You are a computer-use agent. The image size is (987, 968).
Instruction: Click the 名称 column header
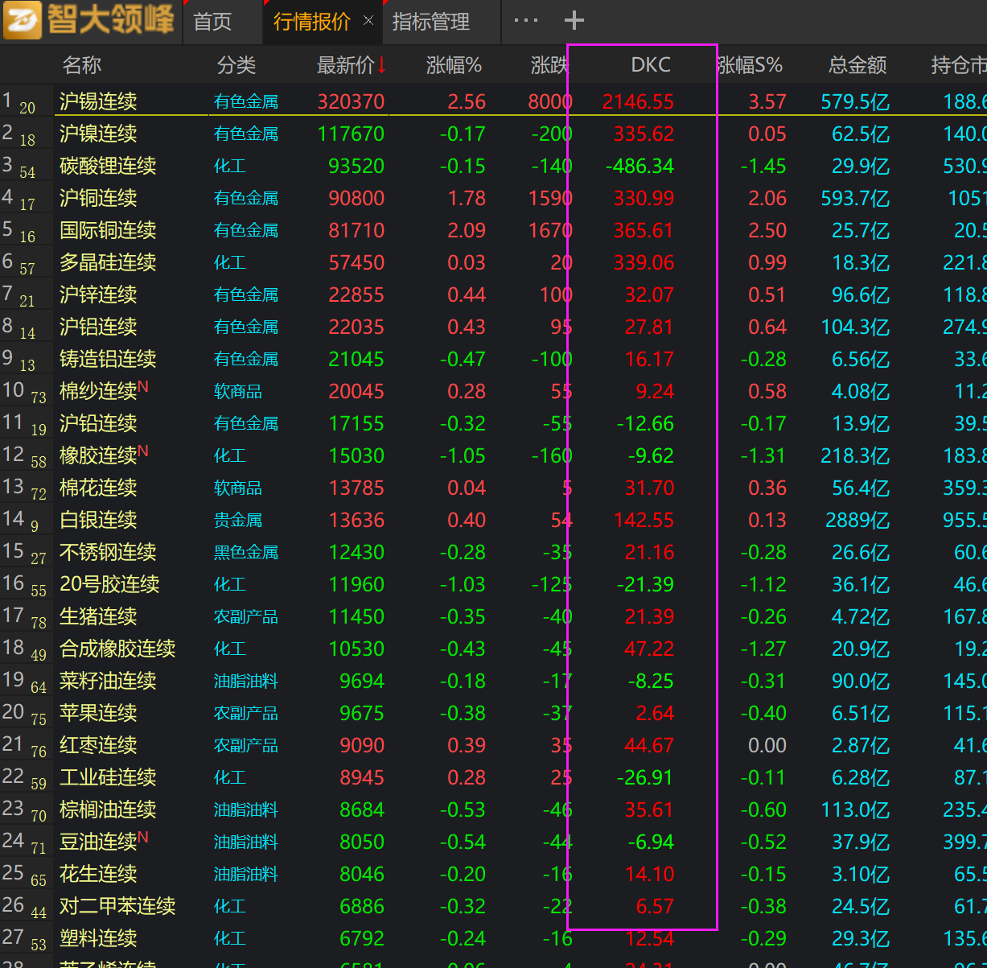point(82,65)
